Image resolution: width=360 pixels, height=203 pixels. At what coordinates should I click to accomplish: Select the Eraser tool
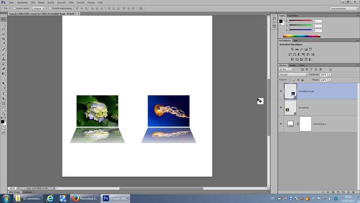4,69
